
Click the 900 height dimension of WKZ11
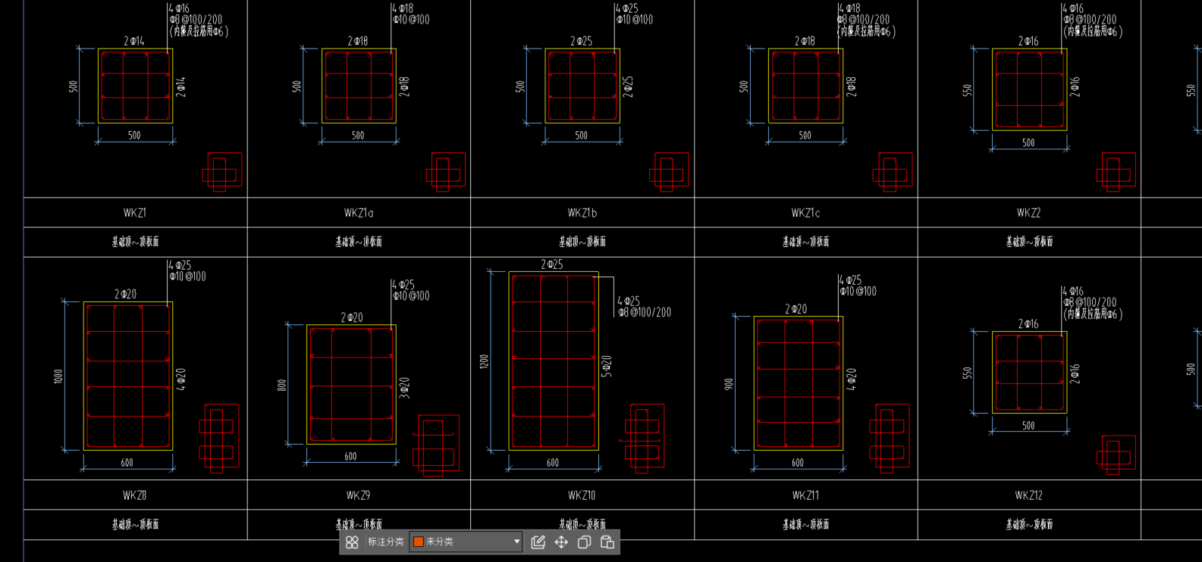729,384
